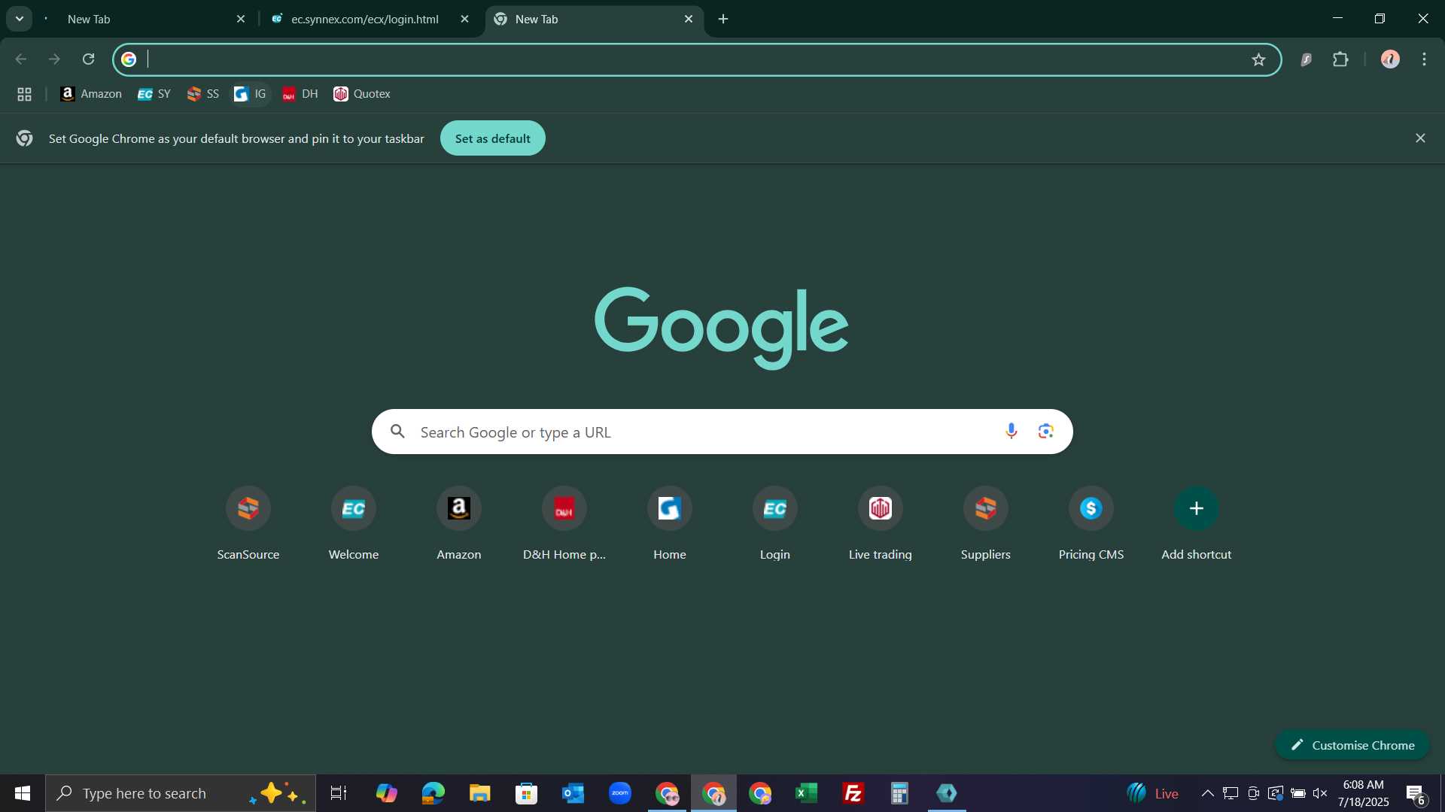Image resolution: width=1445 pixels, height=812 pixels.
Task: Click the Add shortcut plus button
Action: (x=1197, y=508)
